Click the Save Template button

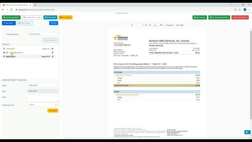point(200,17)
